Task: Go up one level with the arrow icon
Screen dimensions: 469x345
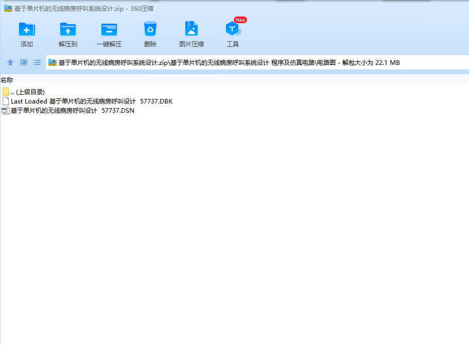Action: click(10, 62)
